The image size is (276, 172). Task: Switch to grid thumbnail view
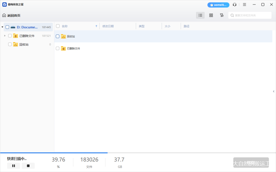click(x=211, y=15)
